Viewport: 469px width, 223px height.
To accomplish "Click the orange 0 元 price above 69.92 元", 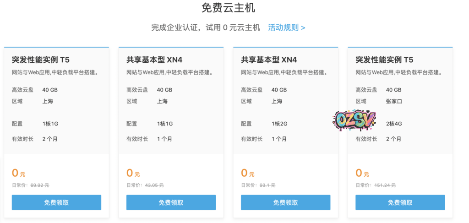I will coord(18,173).
